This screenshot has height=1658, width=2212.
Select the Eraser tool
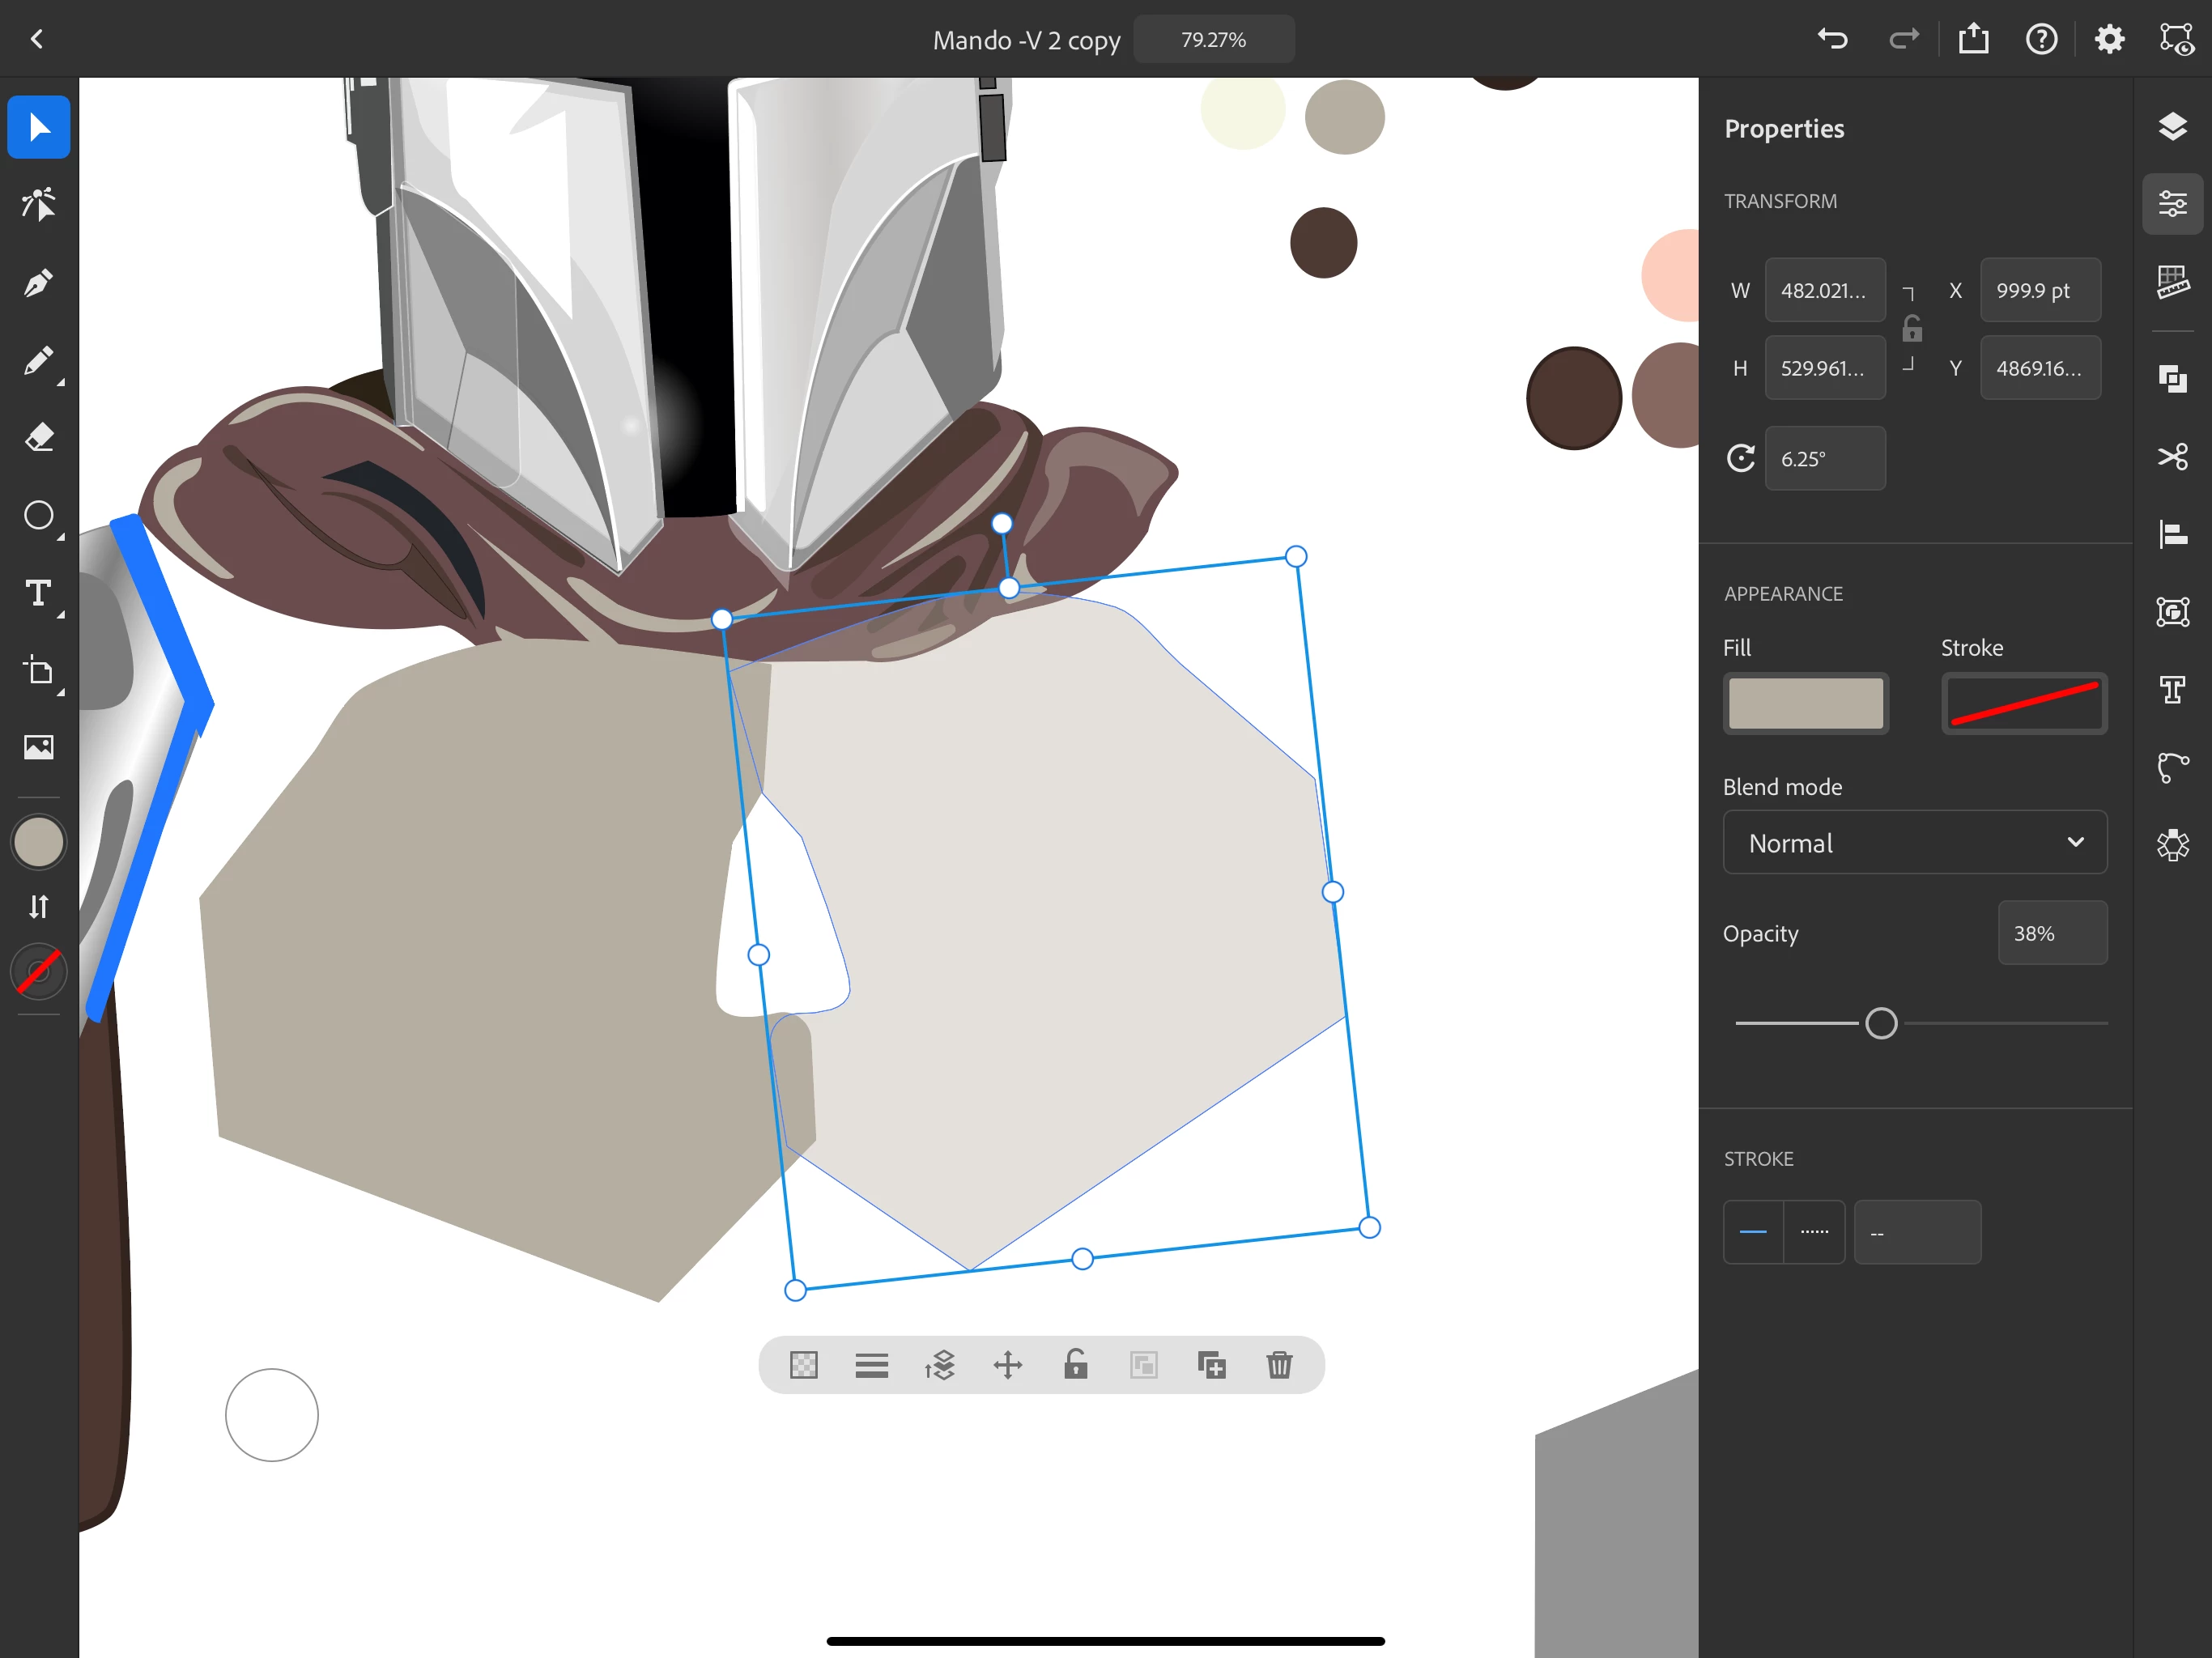coord(38,438)
